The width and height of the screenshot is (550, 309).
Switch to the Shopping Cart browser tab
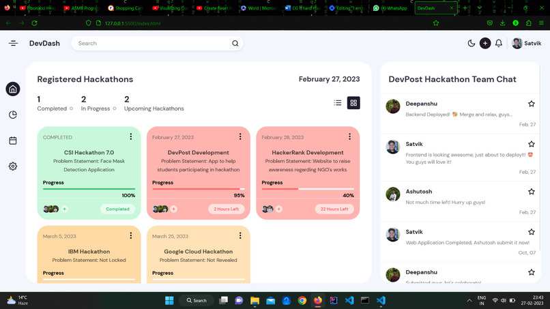point(126,8)
